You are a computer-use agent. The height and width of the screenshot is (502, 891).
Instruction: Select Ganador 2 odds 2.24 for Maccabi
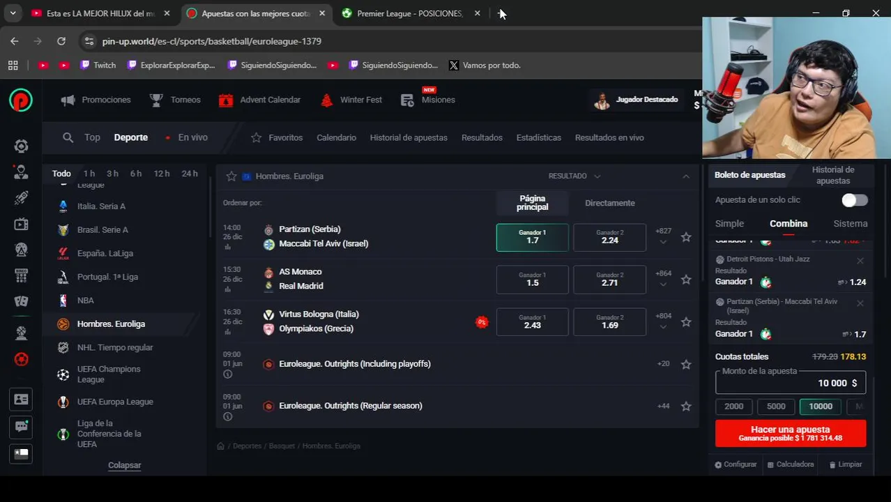tap(609, 237)
